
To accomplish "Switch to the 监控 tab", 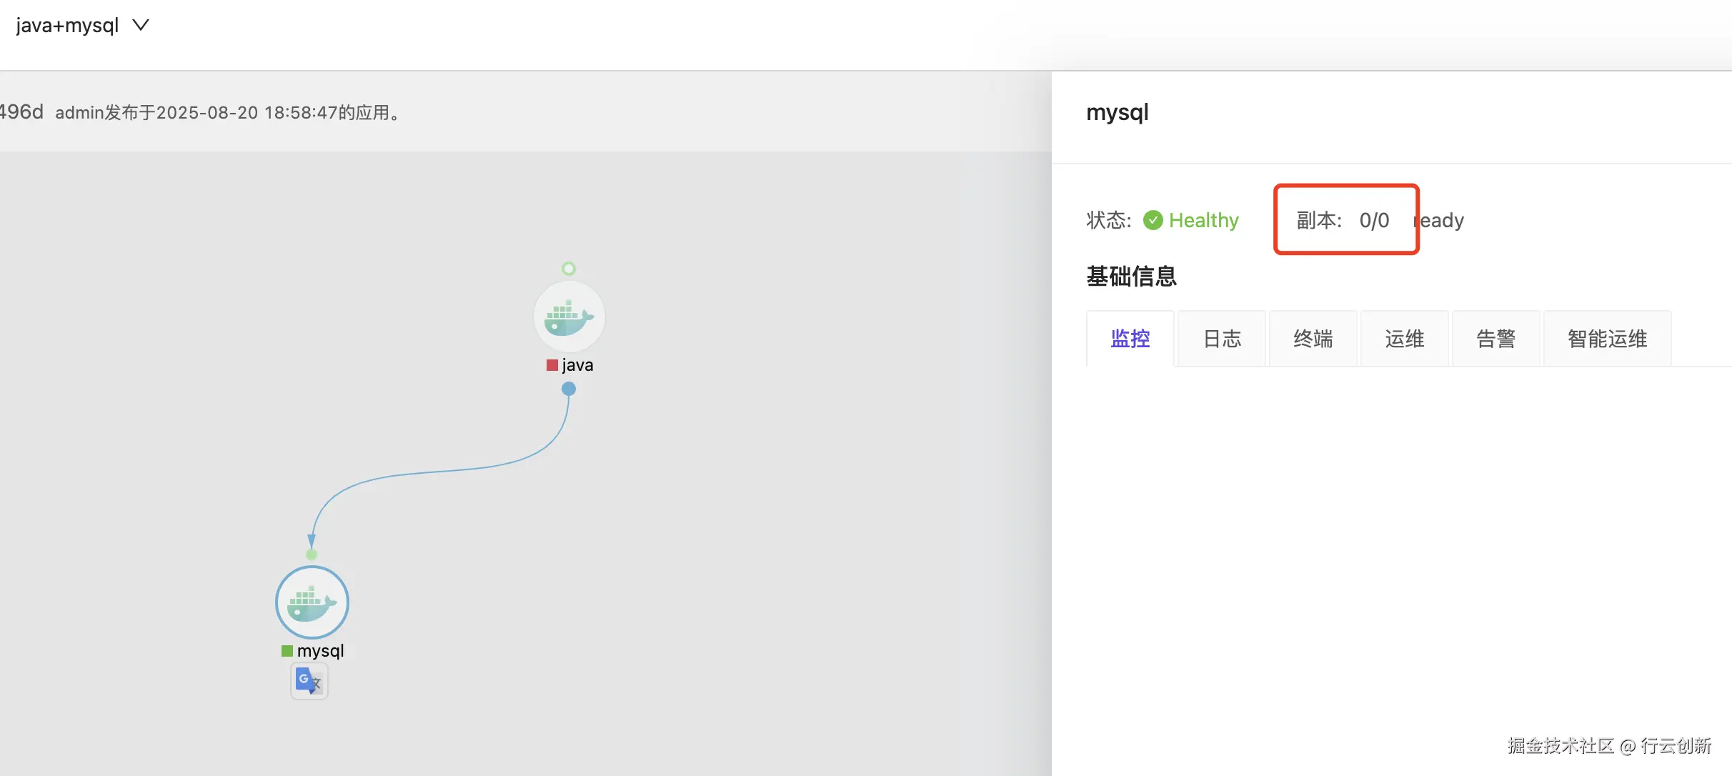I will click(x=1130, y=339).
